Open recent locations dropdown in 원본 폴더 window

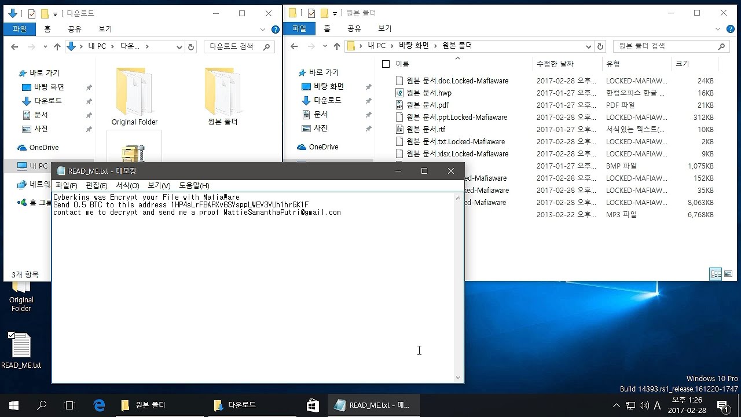tap(324, 46)
